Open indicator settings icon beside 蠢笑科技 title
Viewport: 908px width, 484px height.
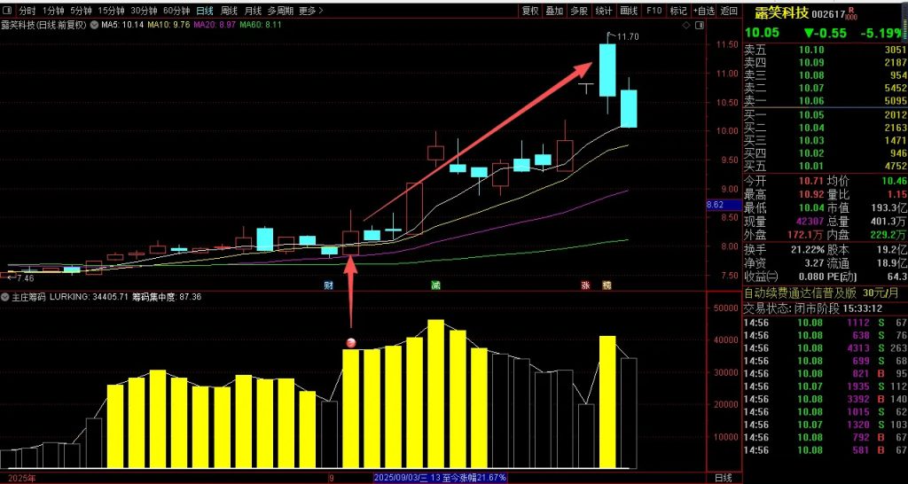click(x=93, y=26)
